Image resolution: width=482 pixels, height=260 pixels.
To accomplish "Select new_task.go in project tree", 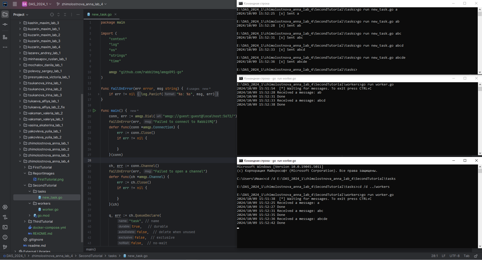I will click(x=52, y=197).
